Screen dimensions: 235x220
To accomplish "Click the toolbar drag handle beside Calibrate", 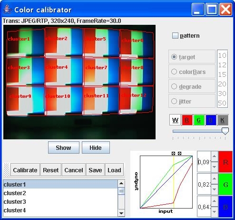I will (7, 170).
